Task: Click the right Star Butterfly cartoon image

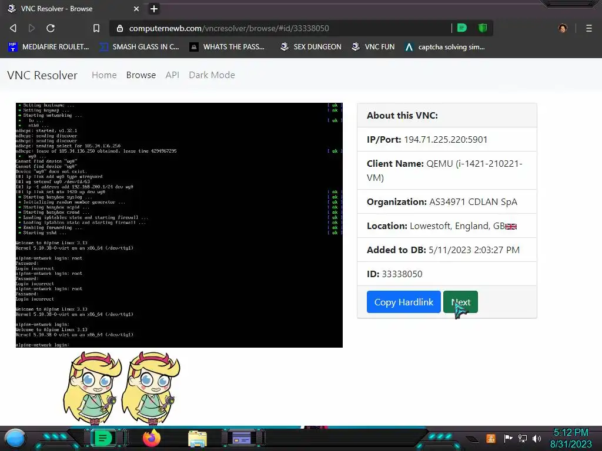Action: point(151,388)
